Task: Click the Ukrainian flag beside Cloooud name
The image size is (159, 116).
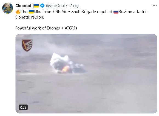Action: pyautogui.click(x=36, y=6)
